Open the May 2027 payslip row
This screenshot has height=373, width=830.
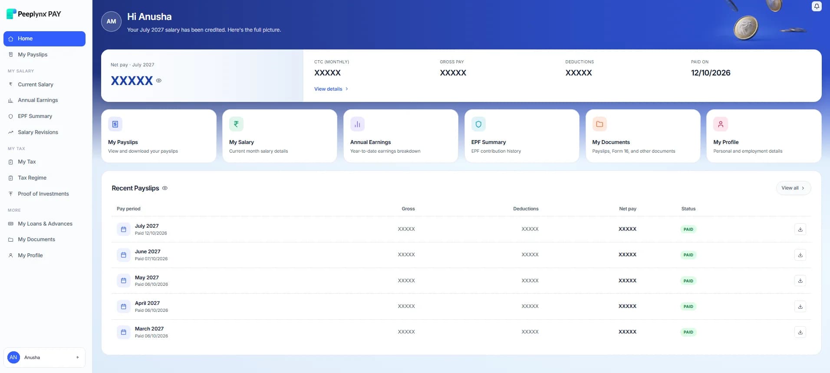(461, 281)
